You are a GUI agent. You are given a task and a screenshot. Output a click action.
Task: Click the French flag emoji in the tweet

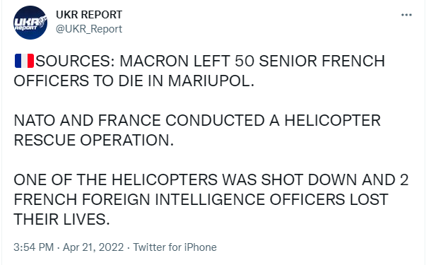pyautogui.click(x=24, y=61)
